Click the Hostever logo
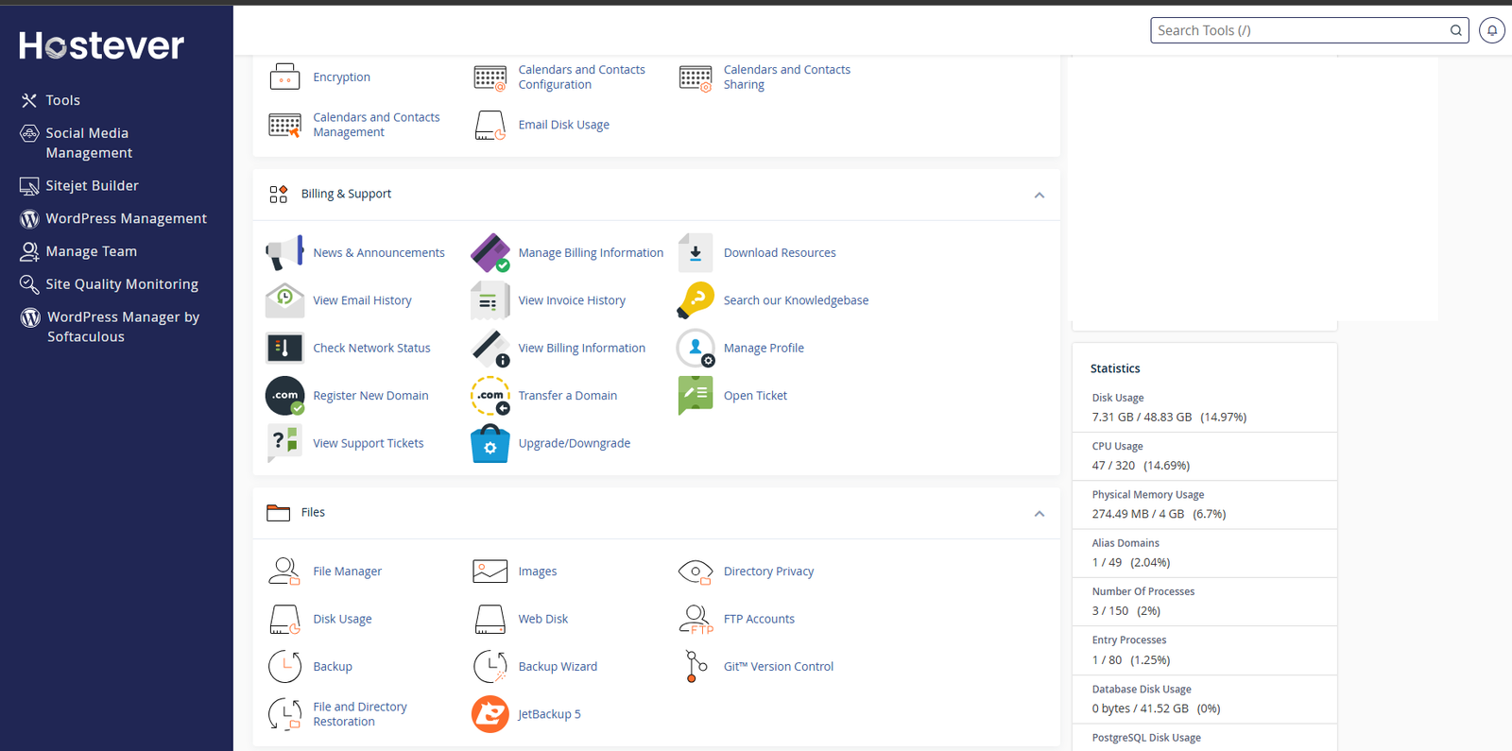The image size is (1512, 751). [101, 45]
